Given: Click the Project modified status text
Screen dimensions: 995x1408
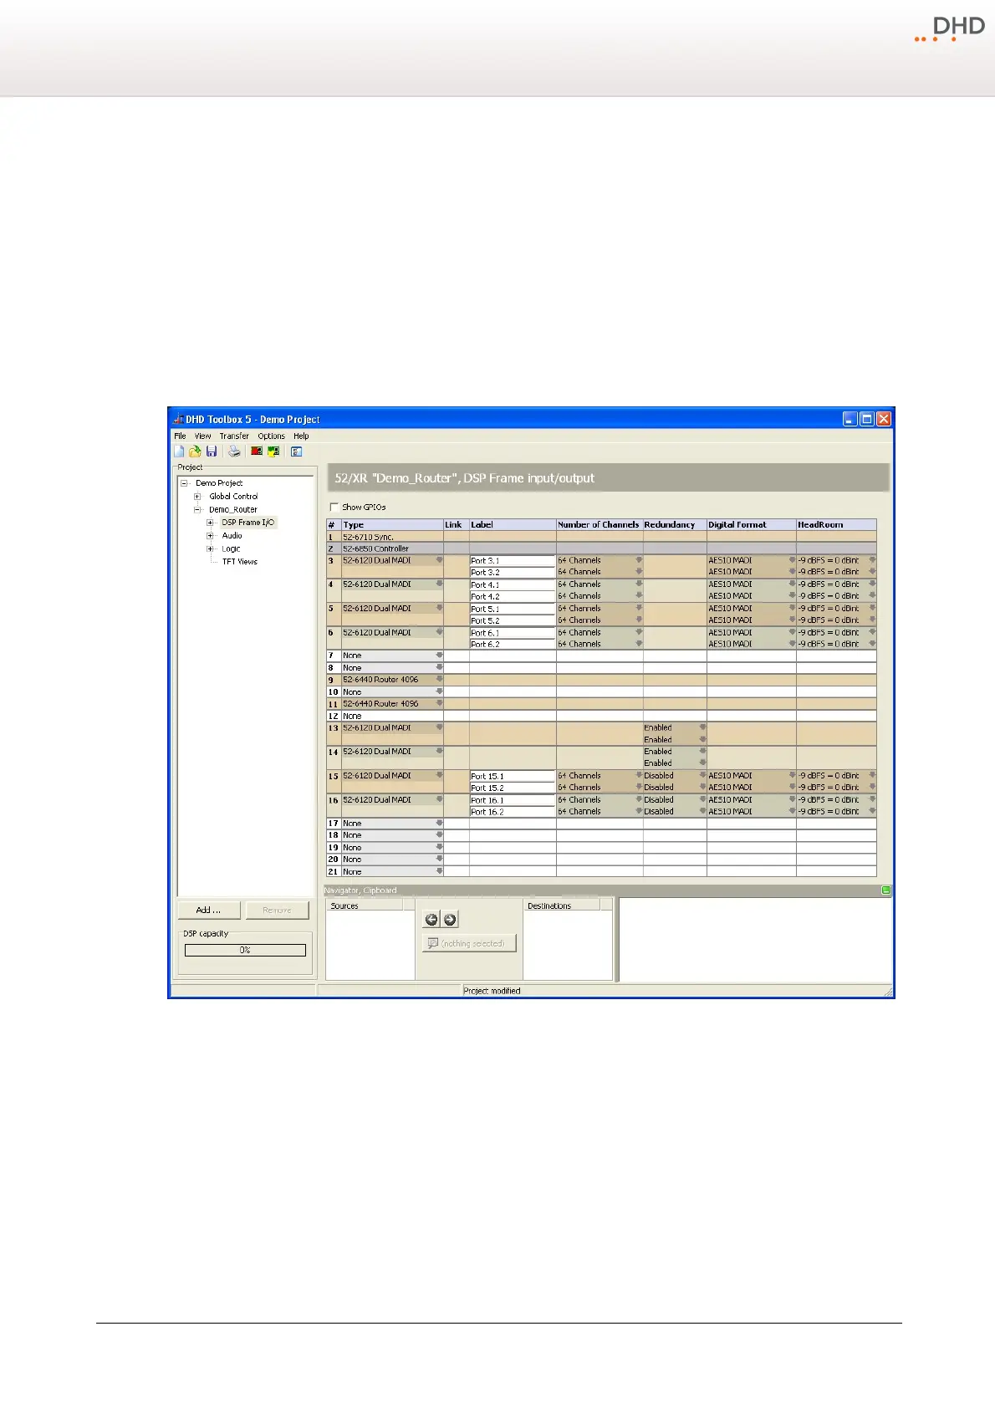Looking at the screenshot, I should tap(492, 991).
